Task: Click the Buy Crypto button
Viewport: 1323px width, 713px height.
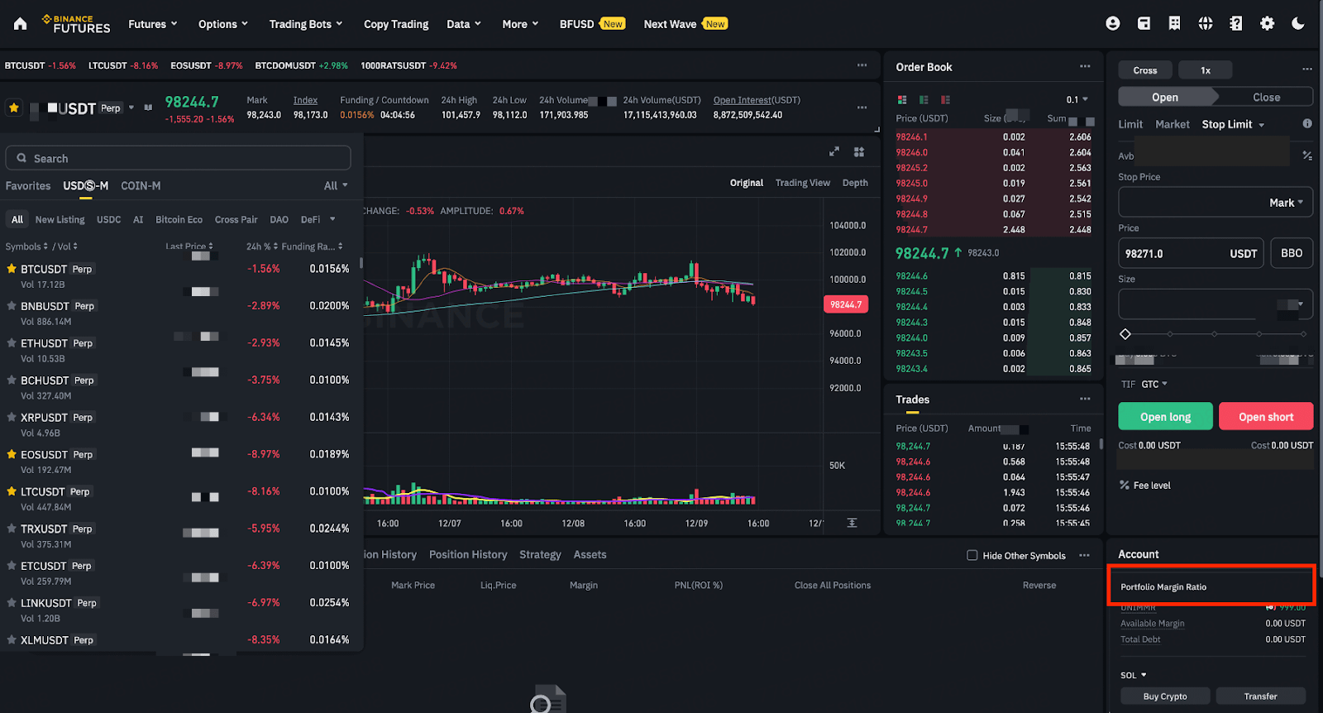Action: coord(1165,696)
